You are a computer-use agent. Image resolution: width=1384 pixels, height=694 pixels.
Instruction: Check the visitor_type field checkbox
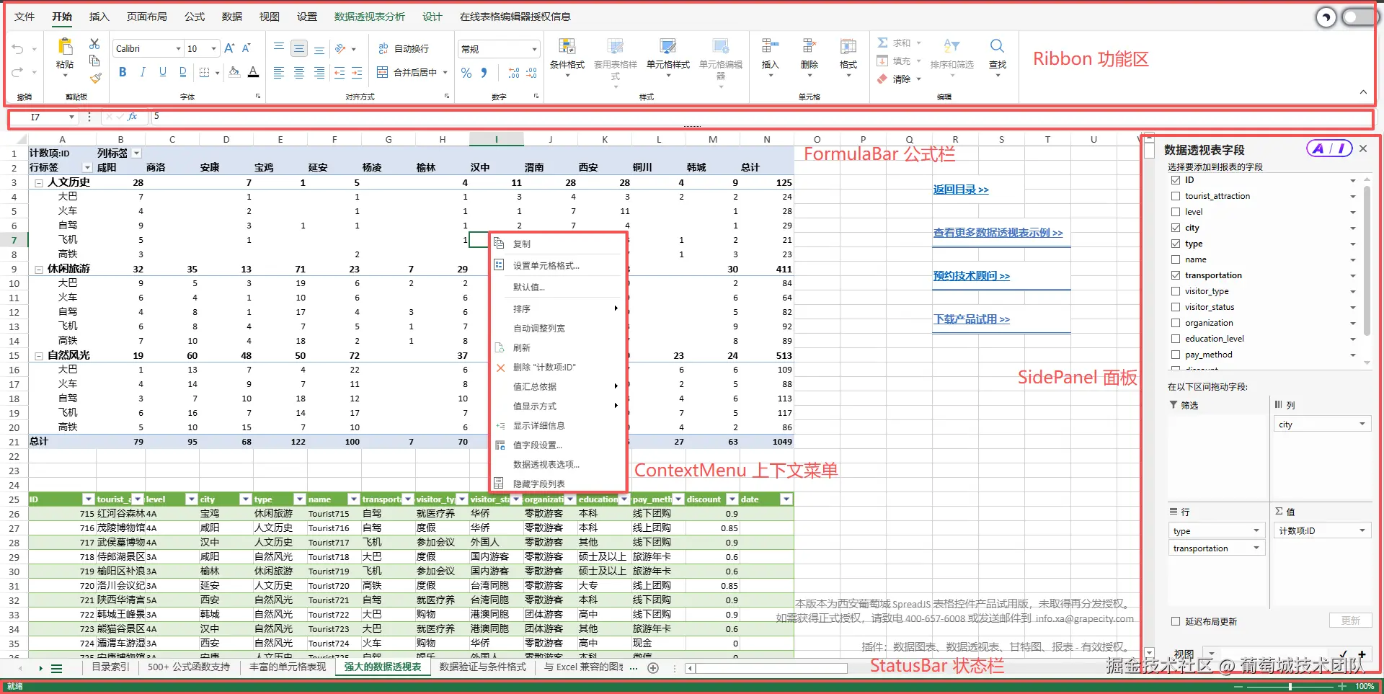pos(1176,291)
